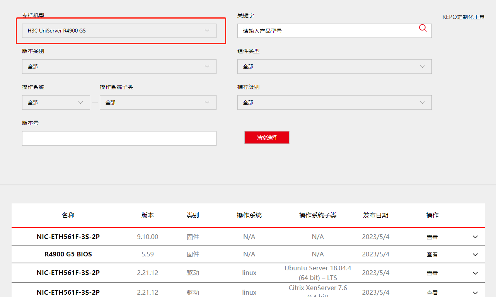
Task: Open the 支持机型 dropdown showing H3C UniServer R4900 G5
Action: click(119, 31)
